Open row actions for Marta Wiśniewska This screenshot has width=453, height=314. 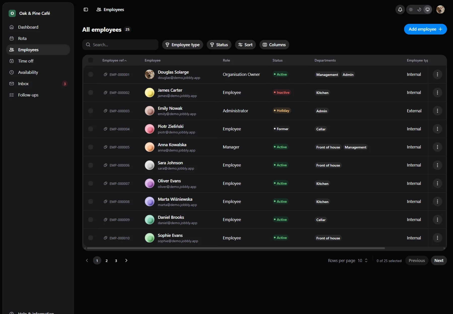point(437,201)
